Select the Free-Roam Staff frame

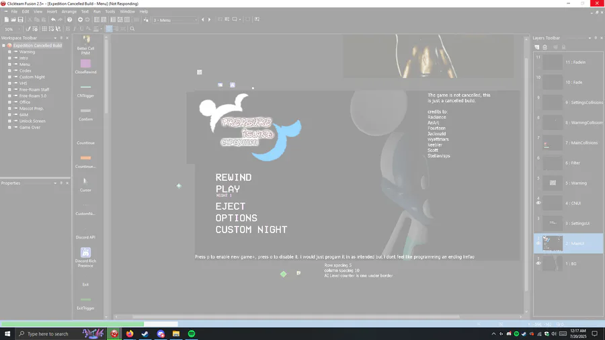pos(34,89)
